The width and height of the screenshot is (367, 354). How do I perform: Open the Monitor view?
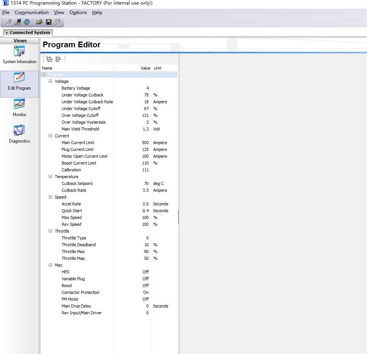tap(19, 108)
